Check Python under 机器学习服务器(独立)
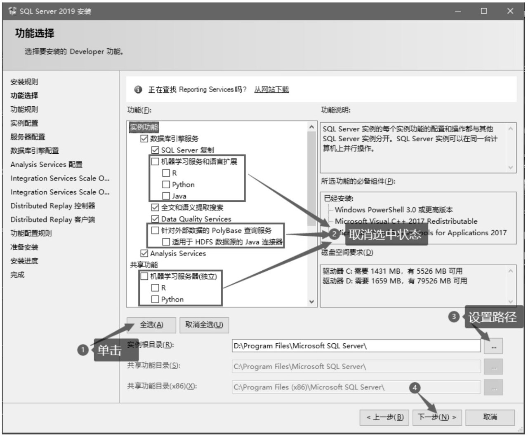 tap(155, 299)
